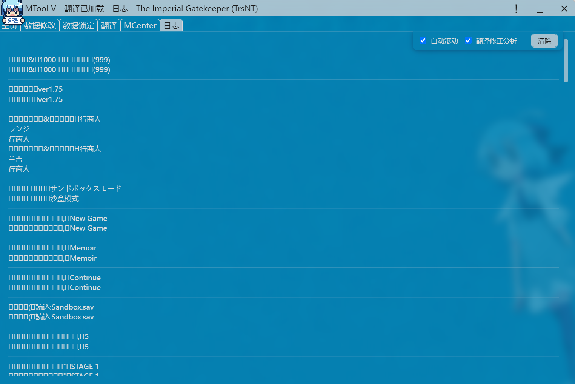Screen dimensions: 575x384
Task: Minimize the MTool window
Action: [540, 9]
